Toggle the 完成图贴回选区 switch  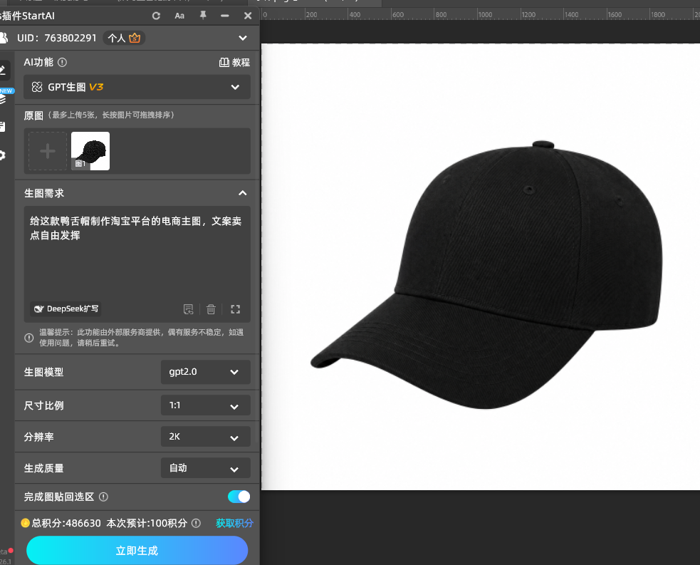[239, 497]
